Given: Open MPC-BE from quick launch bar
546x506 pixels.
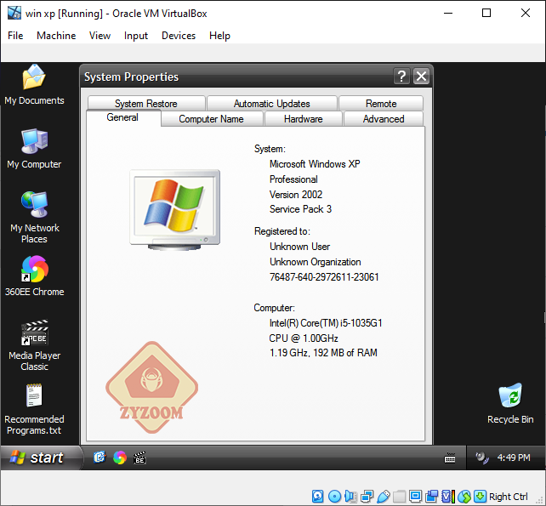Looking at the screenshot, I should tap(139, 458).
